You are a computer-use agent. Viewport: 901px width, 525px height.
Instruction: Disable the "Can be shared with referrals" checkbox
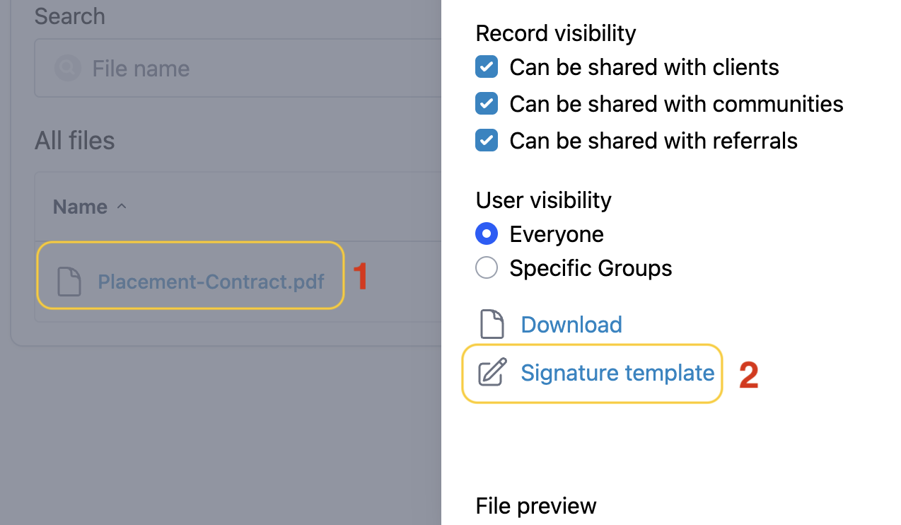(487, 140)
